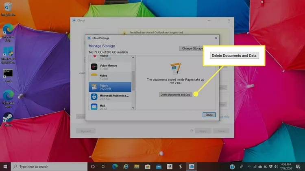305x171 pixels.
Task: Click the Done button
Action: pos(209,115)
